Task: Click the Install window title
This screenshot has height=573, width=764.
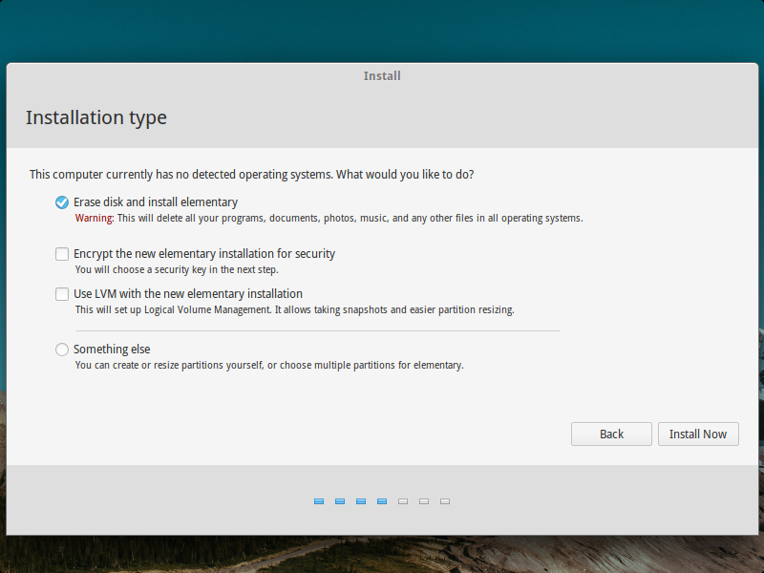Action: pyautogui.click(x=382, y=76)
